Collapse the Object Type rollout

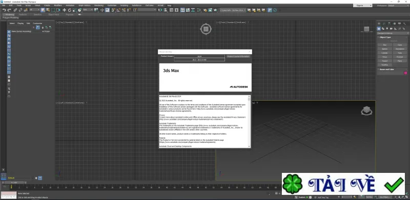coord(385,37)
